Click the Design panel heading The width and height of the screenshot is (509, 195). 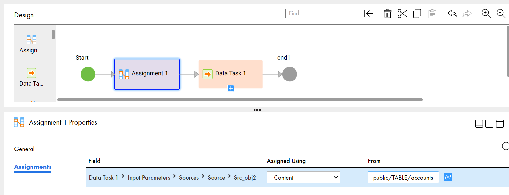(24, 15)
